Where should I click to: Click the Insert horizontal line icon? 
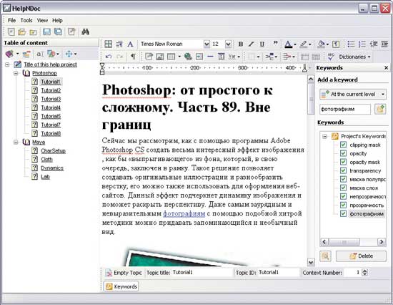pyautogui.click(x=210, y=57)
